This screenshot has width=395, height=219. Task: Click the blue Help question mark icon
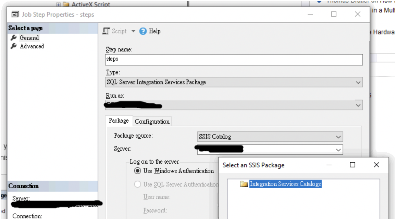[x=143, y=31]
